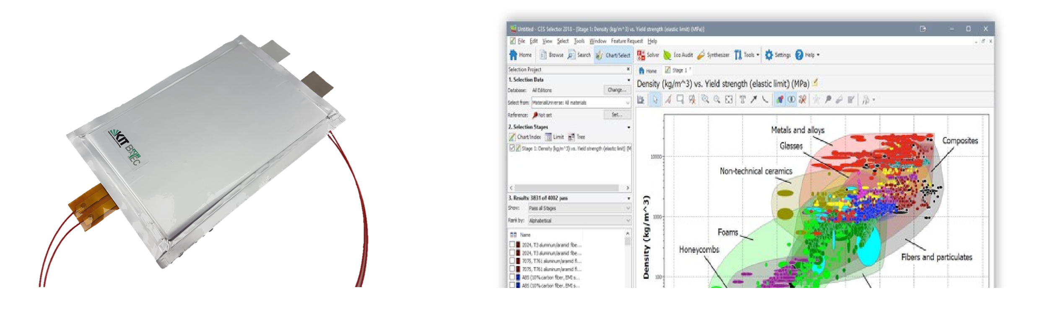Image resolution: width=1060 pixels, height=311 pixels.
Task: Click dark red swatch of first 2024, T3 row
Action: (518, 245)
